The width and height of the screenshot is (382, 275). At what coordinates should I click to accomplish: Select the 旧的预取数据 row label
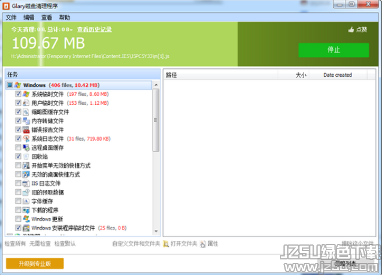click(x=48, y=192)
